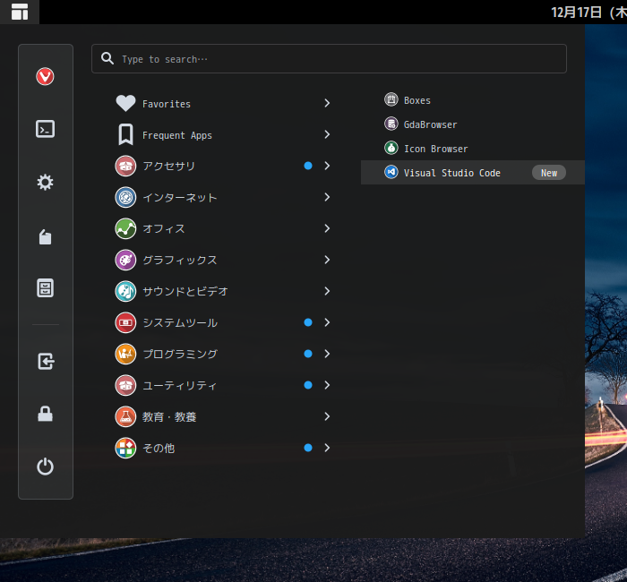
Task: Select the その他 label
Action: [159, 448]
